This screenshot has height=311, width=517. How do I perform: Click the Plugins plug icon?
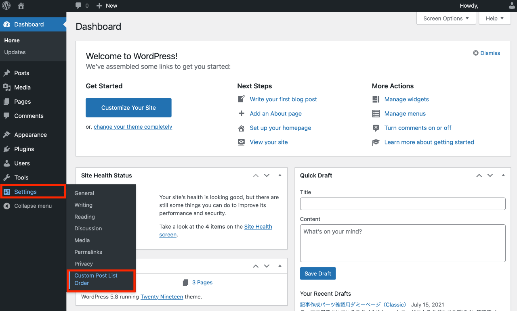point(6,149)
